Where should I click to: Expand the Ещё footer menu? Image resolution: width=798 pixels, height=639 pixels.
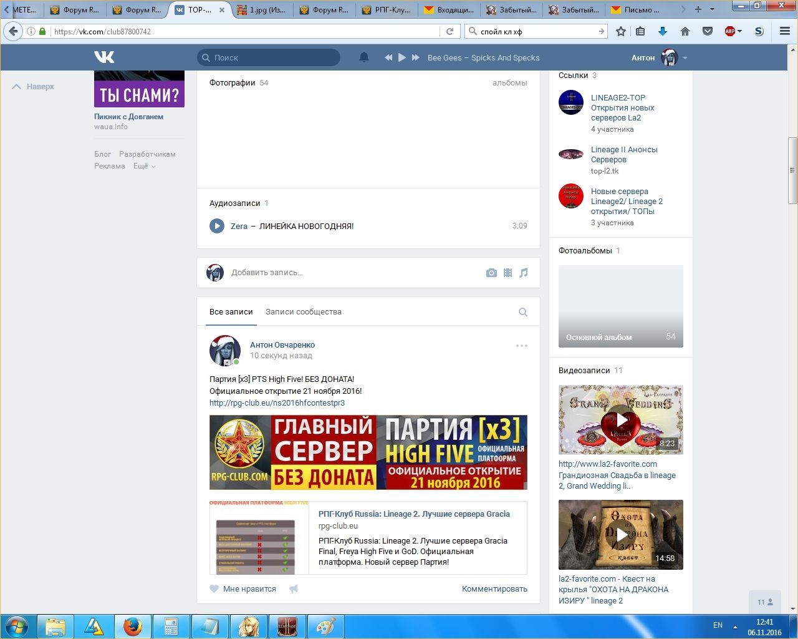(145, 166)
